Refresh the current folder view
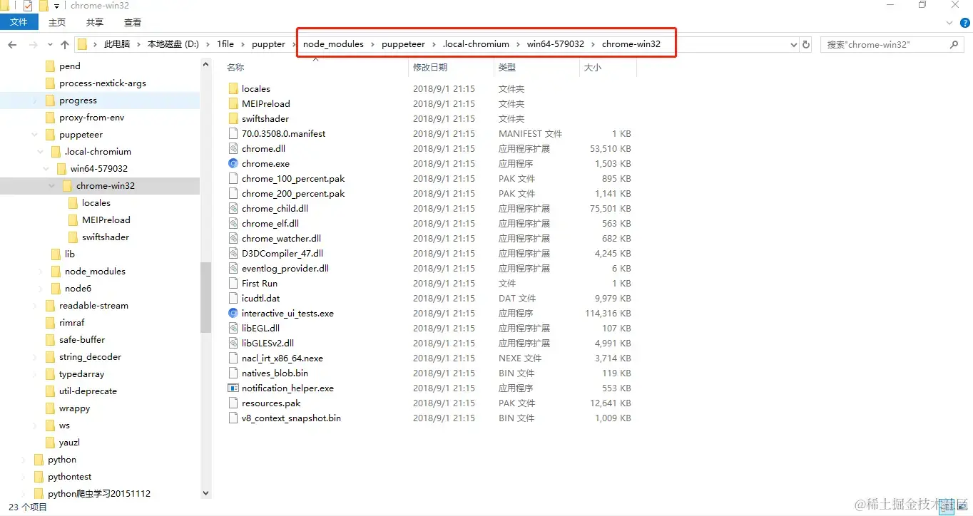This screenshot has width=973, height=516. (806, 44)
